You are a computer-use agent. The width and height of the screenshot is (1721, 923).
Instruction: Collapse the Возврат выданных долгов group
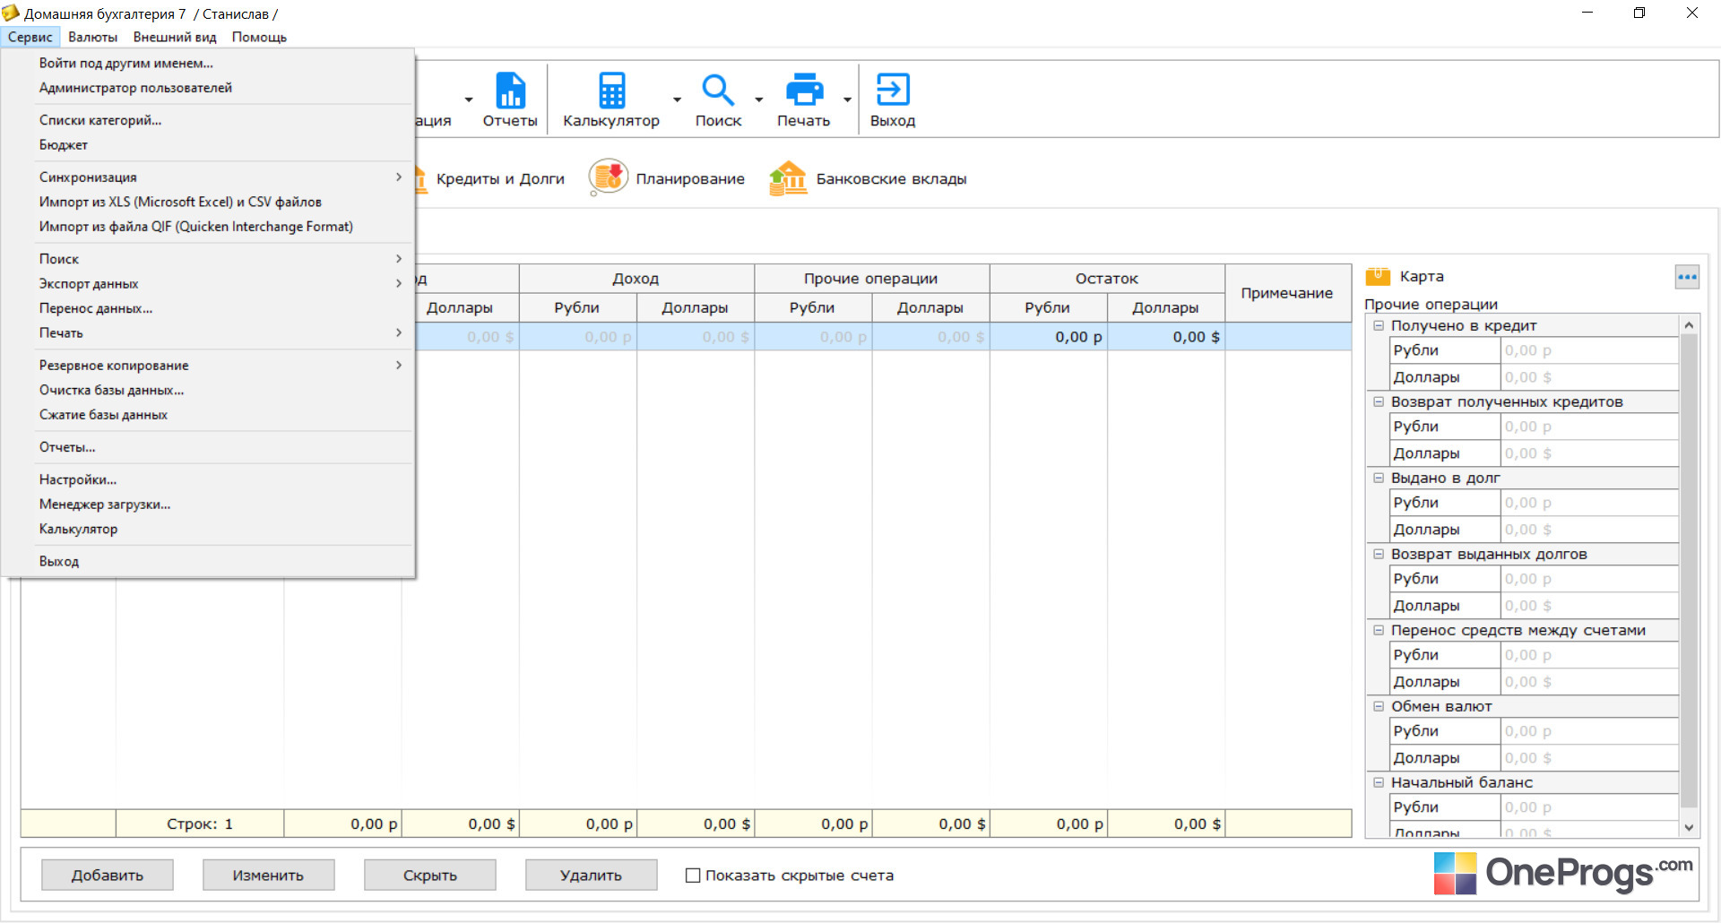1379,554
